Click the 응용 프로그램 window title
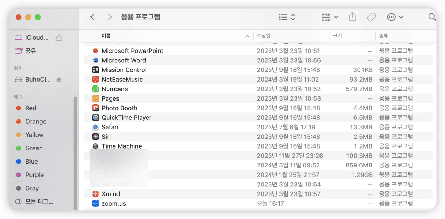This screenshot has height=219, width=445. pos(141,17)
